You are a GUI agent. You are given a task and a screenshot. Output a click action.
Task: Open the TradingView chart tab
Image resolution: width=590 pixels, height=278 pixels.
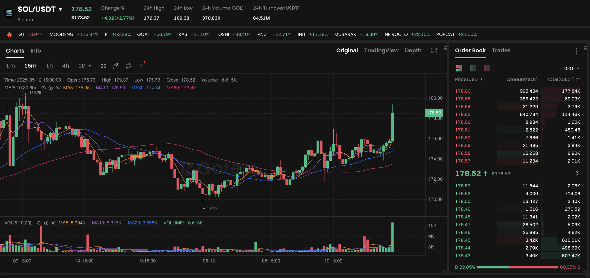coord(381,50)
